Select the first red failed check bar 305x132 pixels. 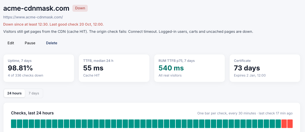click(284, 124)
